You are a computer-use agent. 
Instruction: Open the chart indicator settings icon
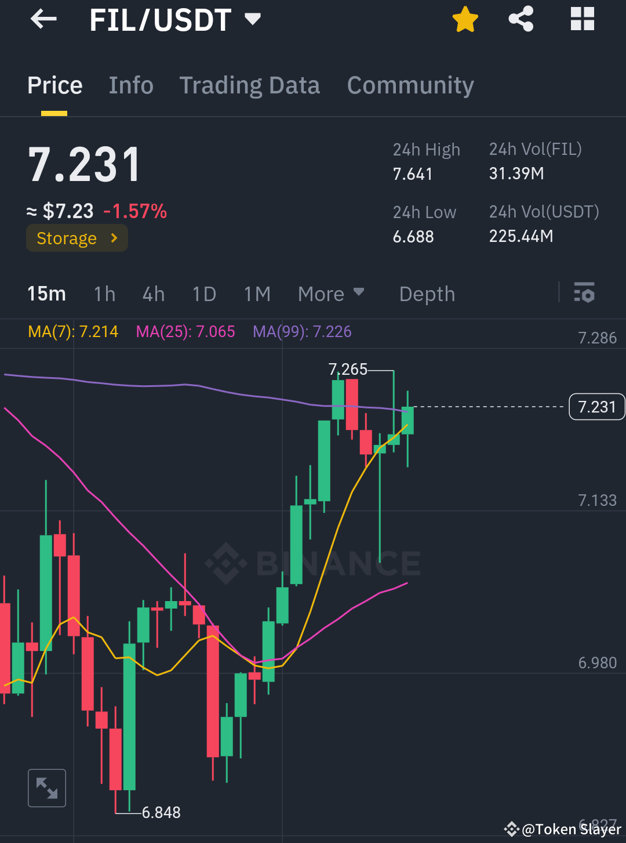(584, 294)
